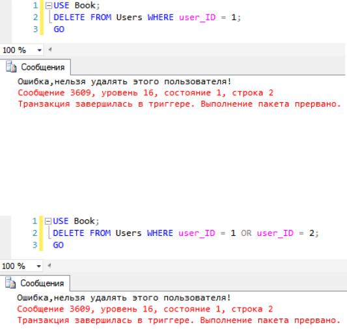The height and width of the screenshot is (329, 347).
Task: Click 'USE Book;' line in the bottom editor
Action: point(76,221)
